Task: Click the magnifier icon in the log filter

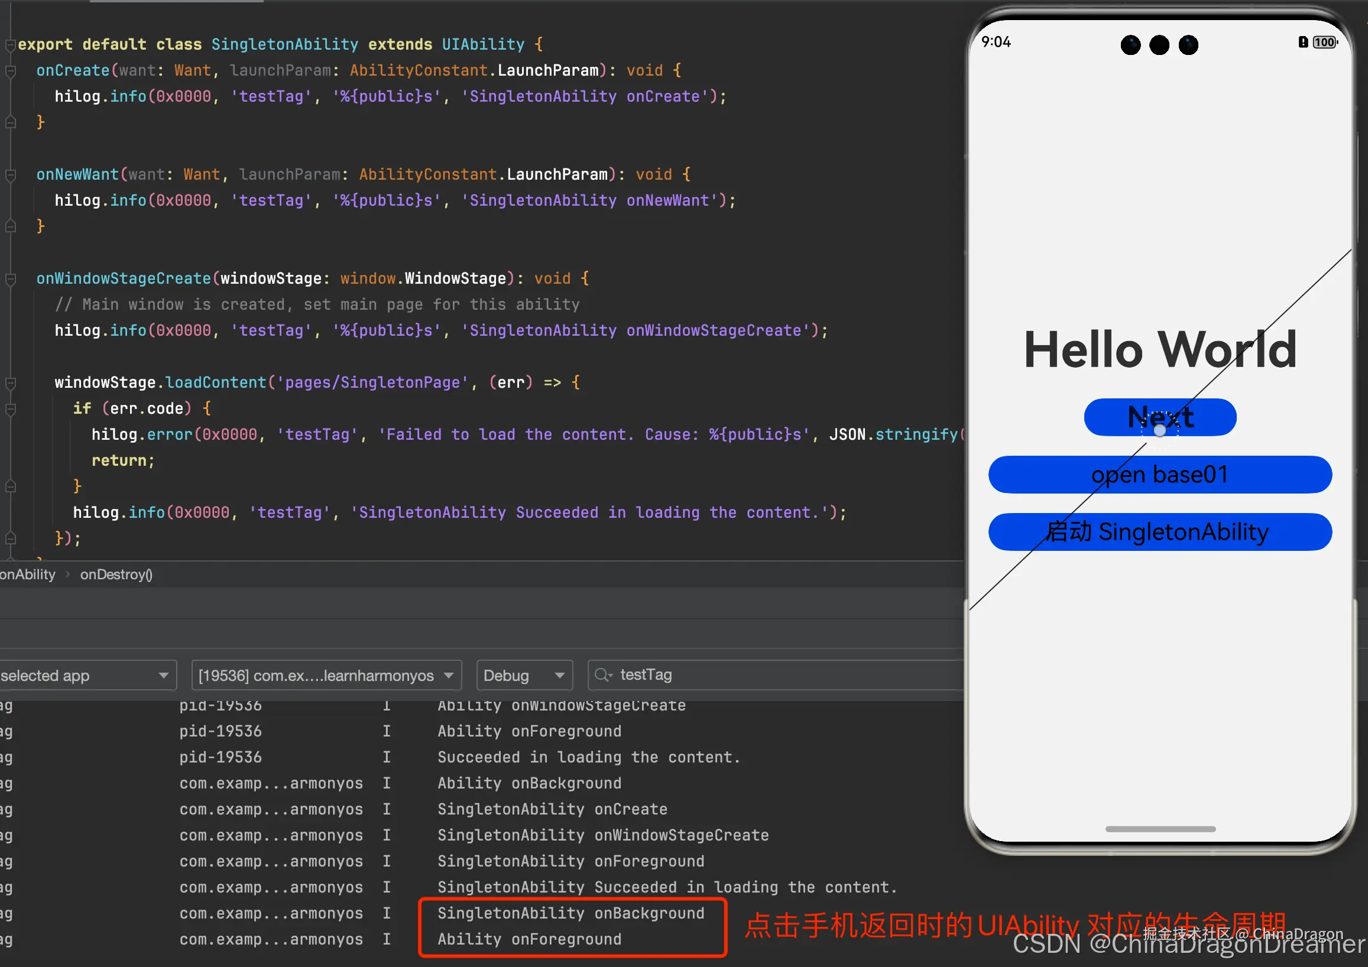Action: 602,675
